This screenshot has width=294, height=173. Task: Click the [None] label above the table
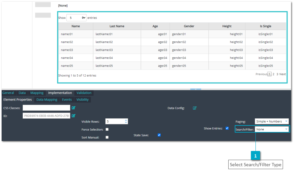click(x=63, y=5)
